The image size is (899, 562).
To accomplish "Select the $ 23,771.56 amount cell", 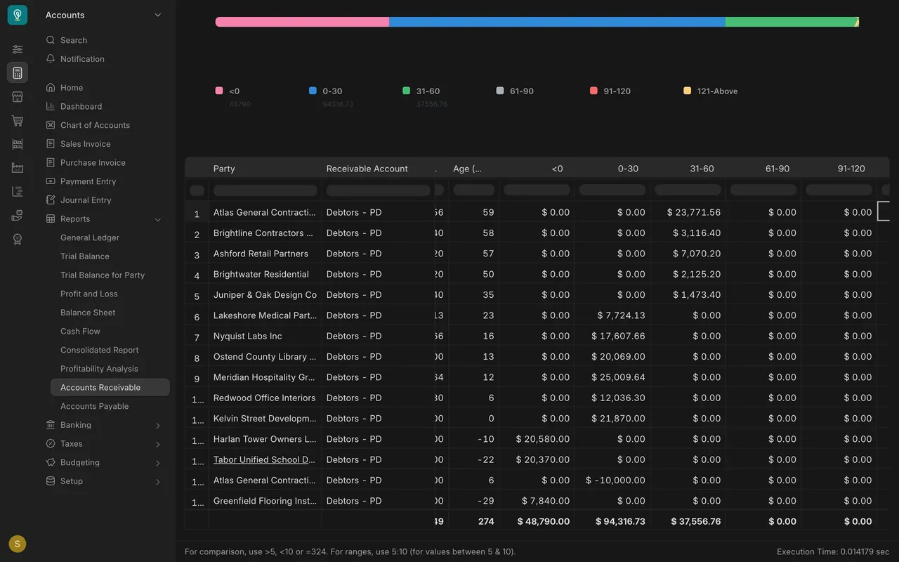I will [x=688, y=212].
